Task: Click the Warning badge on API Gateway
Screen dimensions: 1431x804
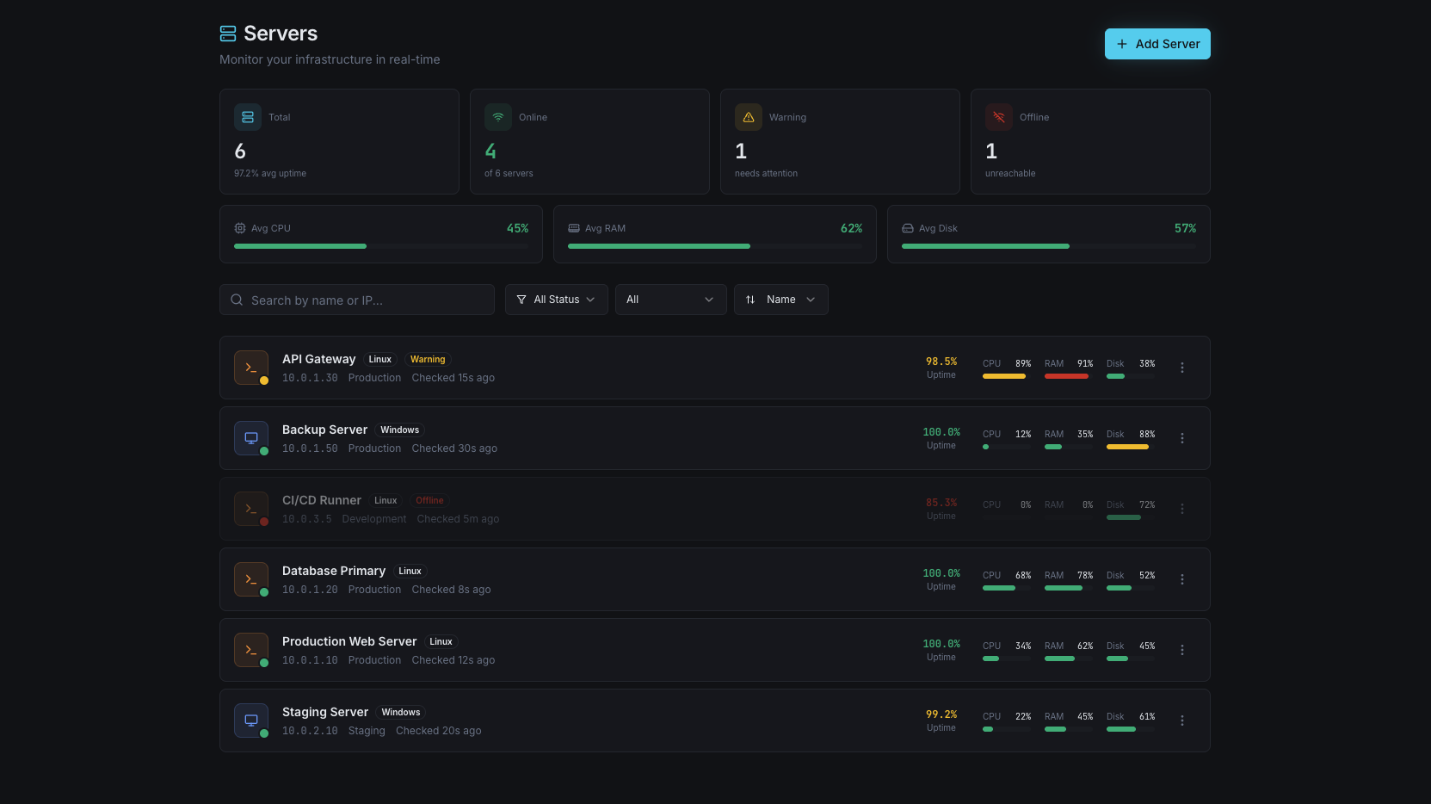Action: pos(428,360)
